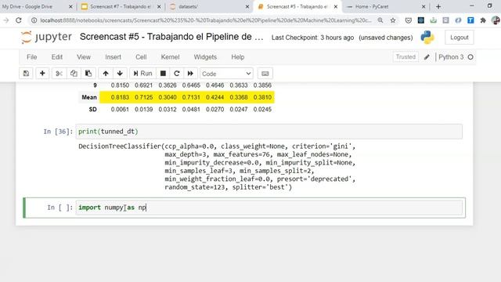Open a new browser tab
The image size is (501, 282).
click(x=438, y=6)
